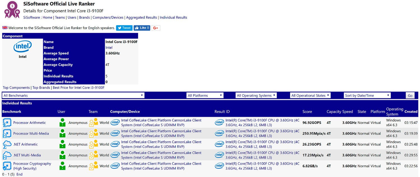Screen dimensions: 420x177
Task: Click the 17.23Mpix/s score value
Action: click(x=313, y=155)
